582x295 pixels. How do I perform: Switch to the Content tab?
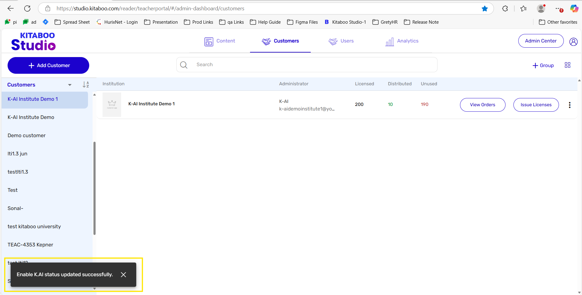tap(220, 41)
